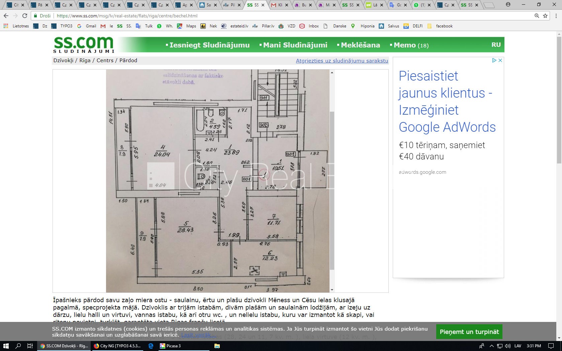This screenshot has width=562, height=351.
Task: Bookmark this page with star icon
Action: [545, 16]
